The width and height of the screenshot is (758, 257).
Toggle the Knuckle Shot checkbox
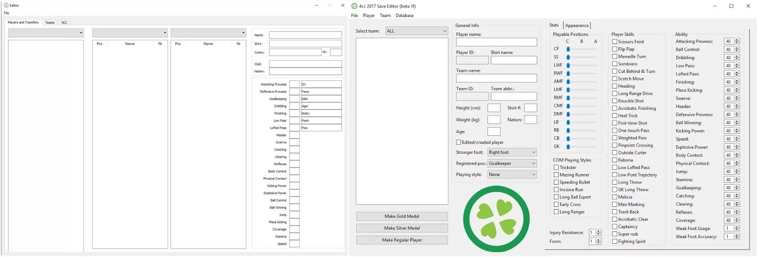pyautogui.click(x=614, y=101)
